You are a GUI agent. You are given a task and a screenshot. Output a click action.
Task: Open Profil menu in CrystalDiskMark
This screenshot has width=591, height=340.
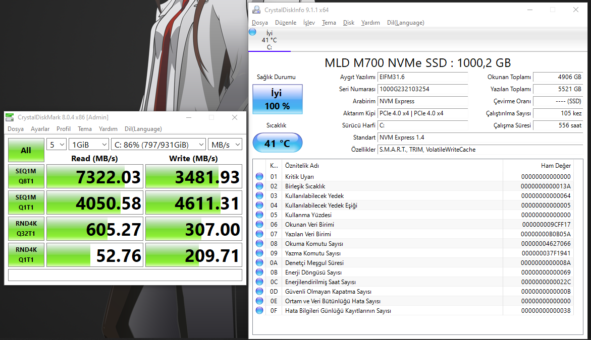pyautogui.click(x=63, y=128)
